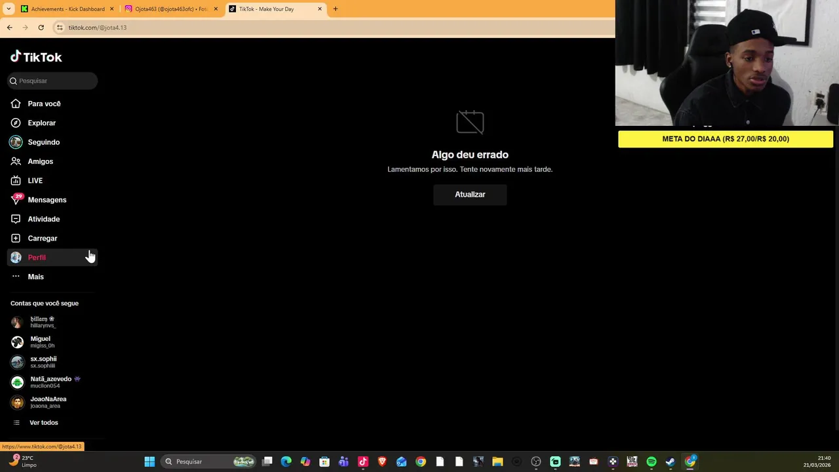839x472 pixels.
Task: Close the Kick Dashboard tab
Action: [x=111, y=9]
